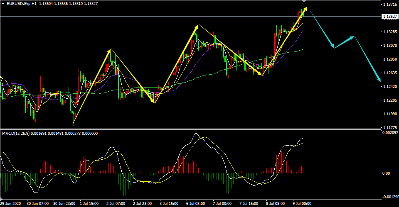399x207 pixels.
Task: Click the 1.13285 price axis label
Action: click(390, 32)
